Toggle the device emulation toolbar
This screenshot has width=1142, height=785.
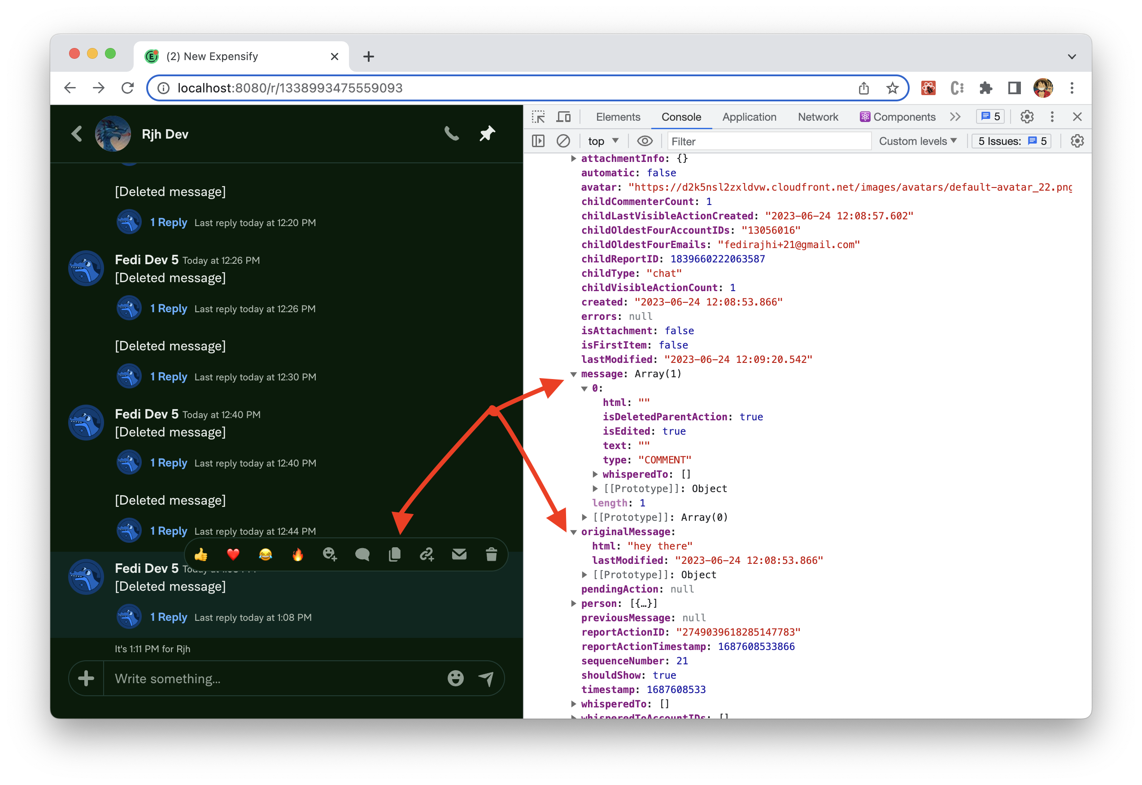[564, 117]
